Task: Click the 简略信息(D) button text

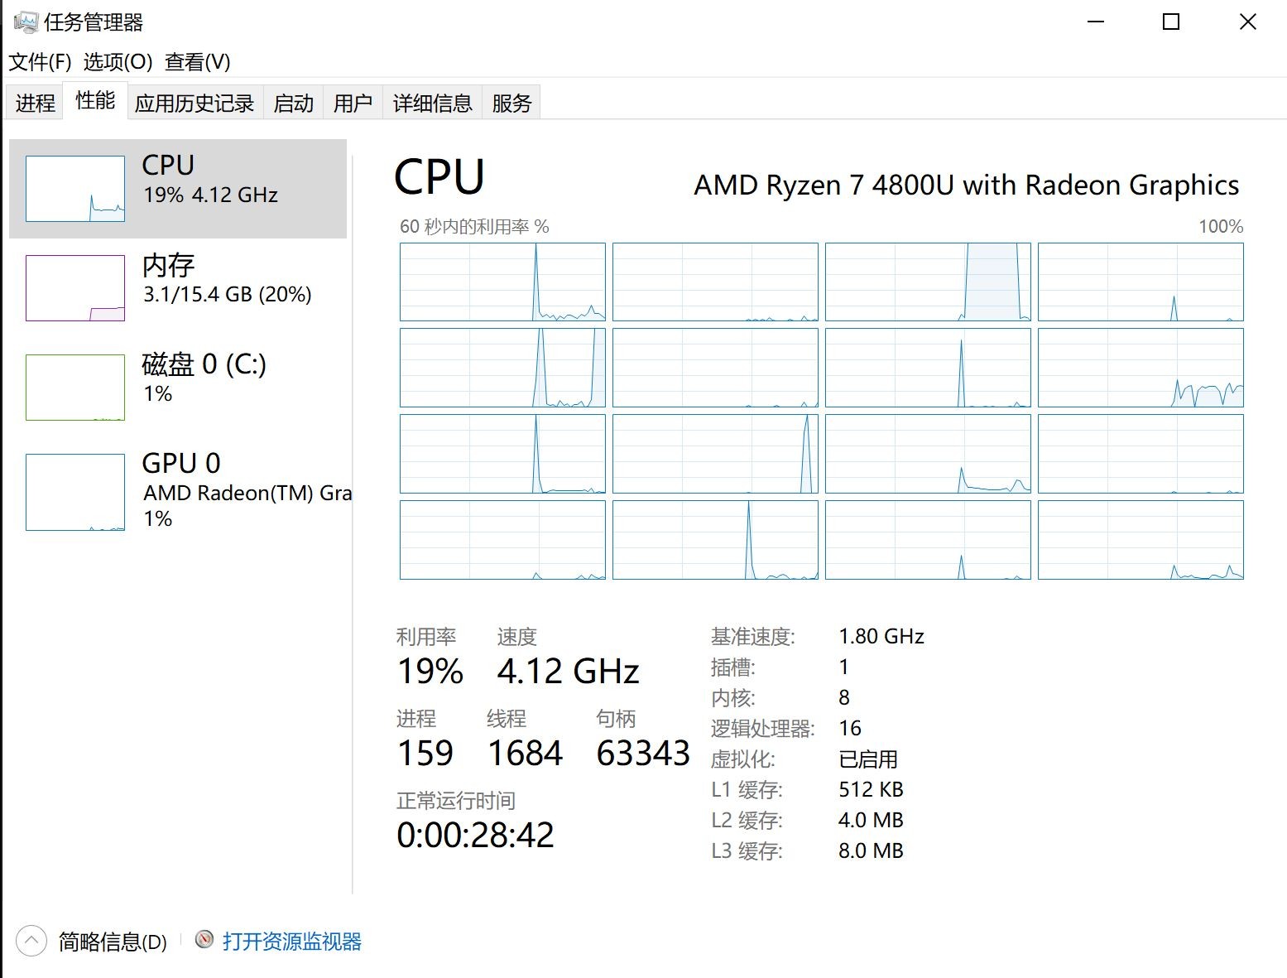Action: [113, 942]
